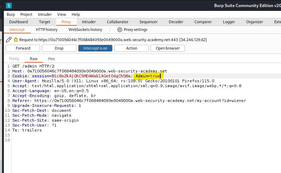281x173 pixels.
Task: Toggle the Intercept is on button
Action: (x=95, y=48)
